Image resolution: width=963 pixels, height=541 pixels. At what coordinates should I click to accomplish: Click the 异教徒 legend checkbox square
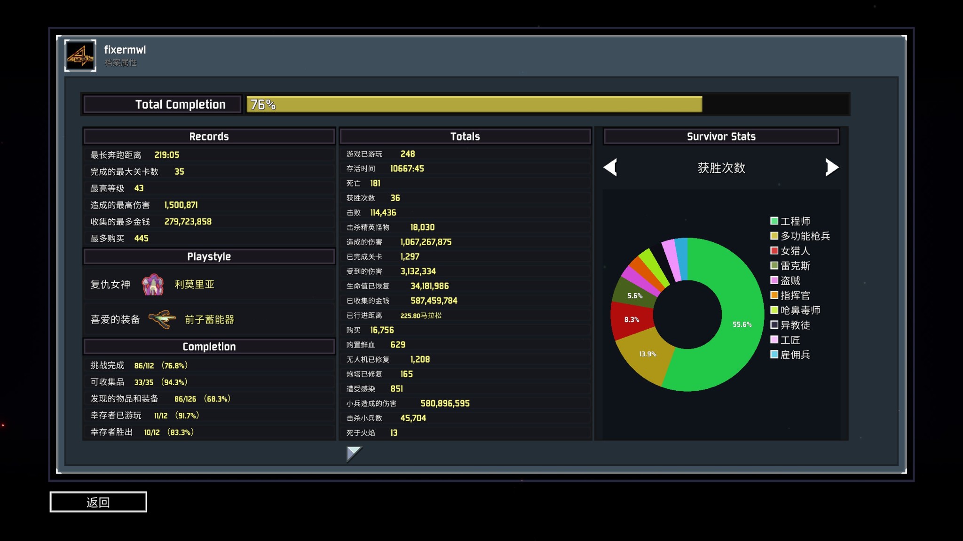tap(774, 325)
